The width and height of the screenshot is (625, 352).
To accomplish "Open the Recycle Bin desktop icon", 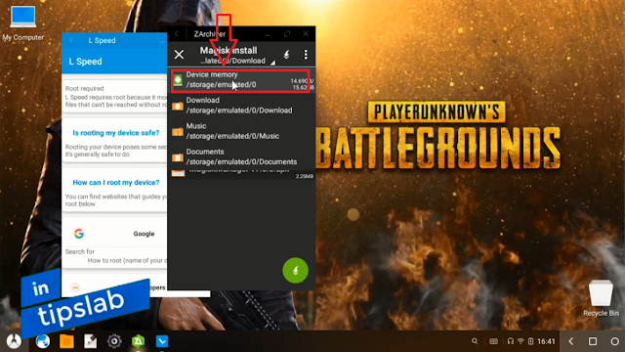I will [602, 297].
